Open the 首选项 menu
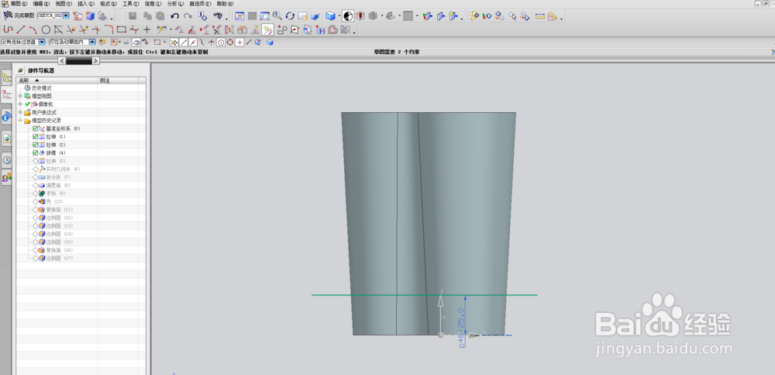 coord(200,3)
